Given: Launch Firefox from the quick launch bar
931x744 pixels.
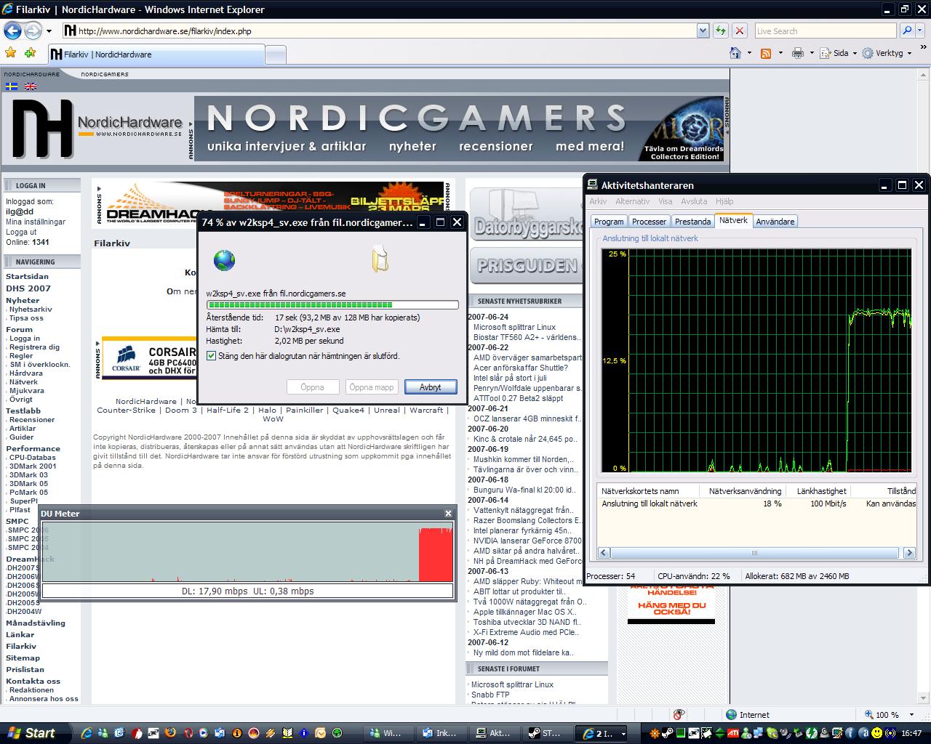Looking at the screenshot, I should coord(170,733).
